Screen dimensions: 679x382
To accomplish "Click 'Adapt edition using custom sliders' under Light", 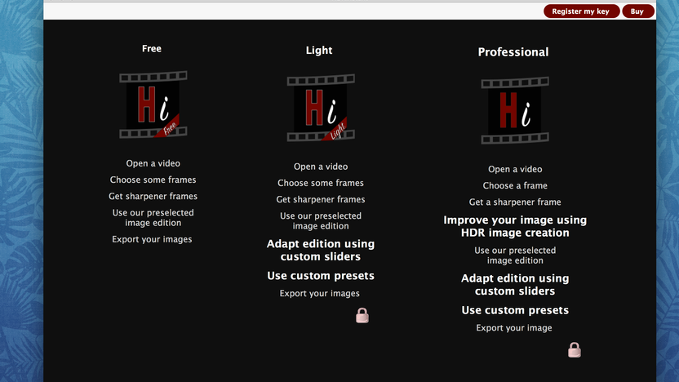I will (x=321, y=250).
